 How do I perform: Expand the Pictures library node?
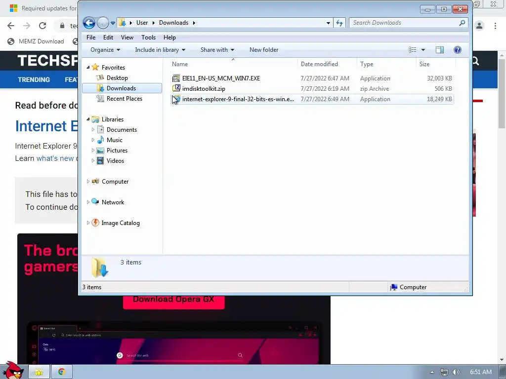coord(93,150)
